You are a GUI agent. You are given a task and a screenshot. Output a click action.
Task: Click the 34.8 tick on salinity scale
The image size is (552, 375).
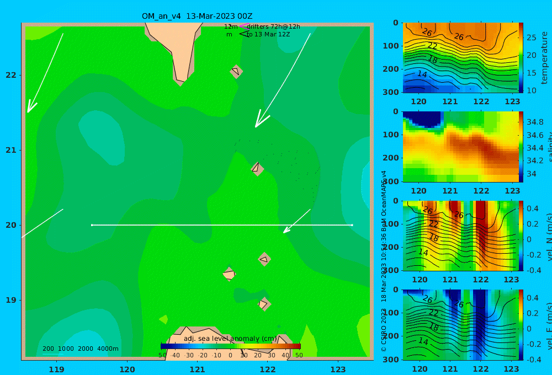[535, 122]
